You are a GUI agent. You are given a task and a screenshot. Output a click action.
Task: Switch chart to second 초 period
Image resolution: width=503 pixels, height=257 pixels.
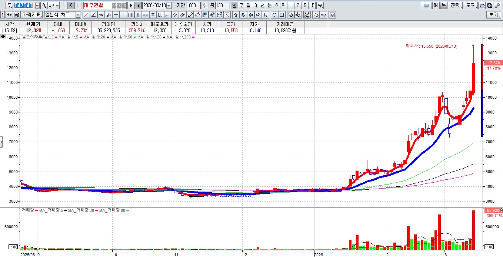pos(277,6)
